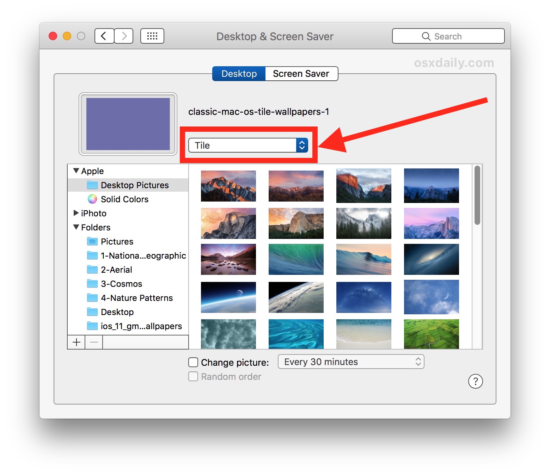
Task: Open the Every 30 minutes dropdown
Action: (x=351, y=362)
